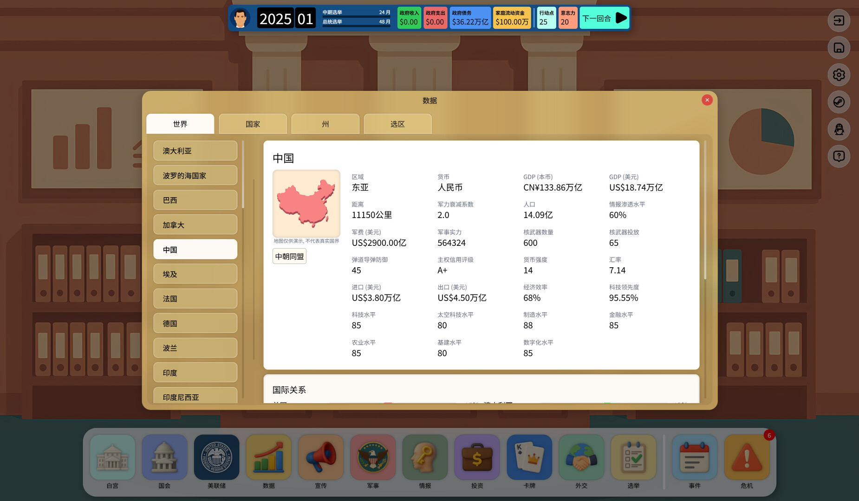The width and height of the screenshot is (859, 501).
Task: Close the 数据 dialog
Action: click(707, 100)
